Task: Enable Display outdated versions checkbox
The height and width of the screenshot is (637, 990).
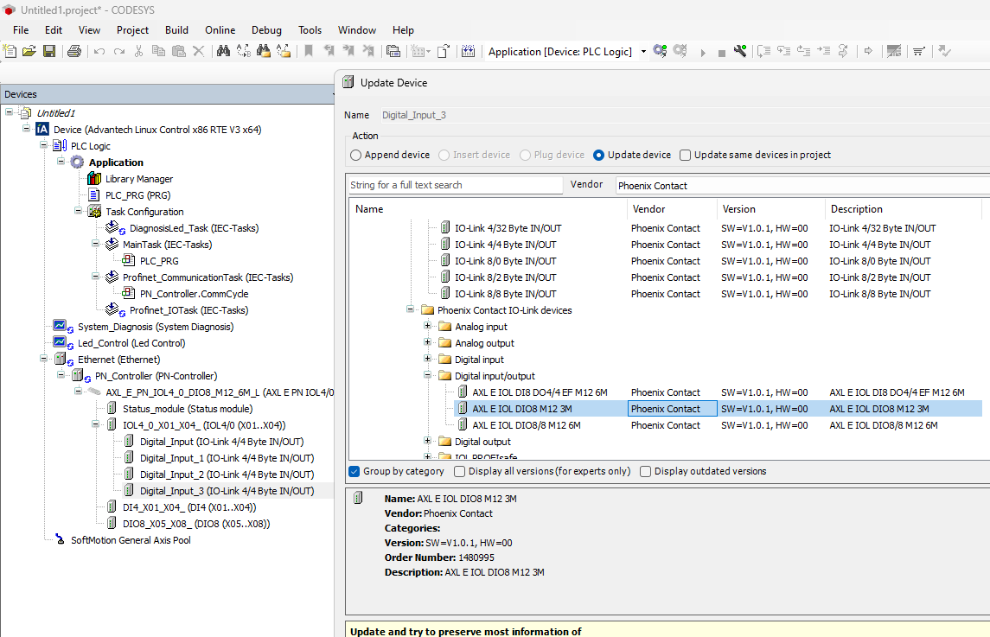Action: (x=646, y=471)
